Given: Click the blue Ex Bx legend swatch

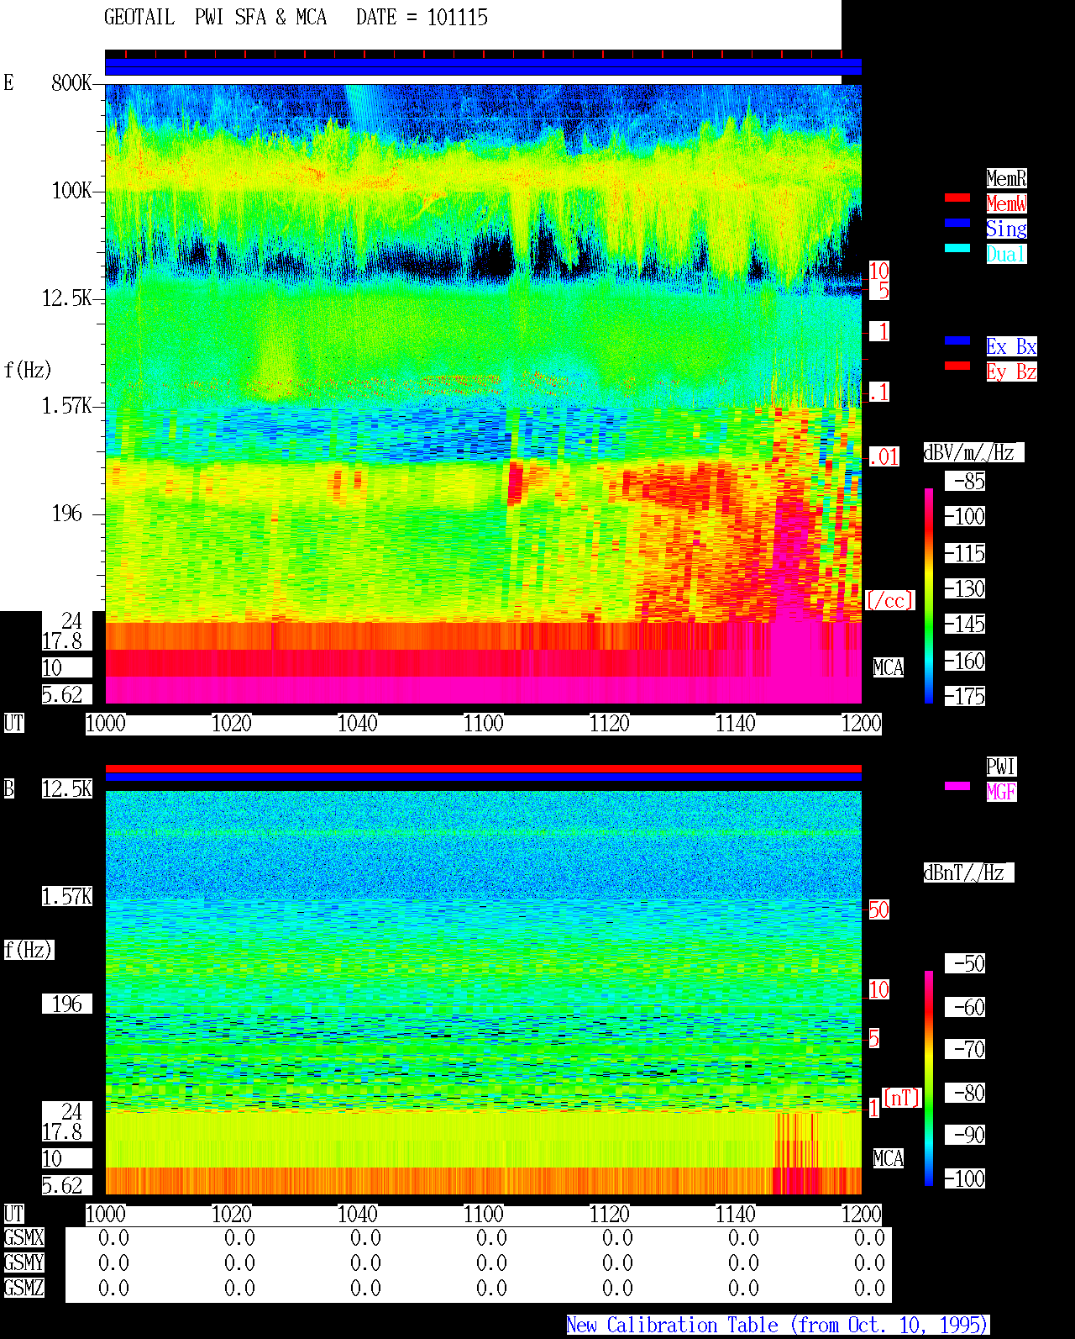Looking at the screenshot, I should (957, 340).
